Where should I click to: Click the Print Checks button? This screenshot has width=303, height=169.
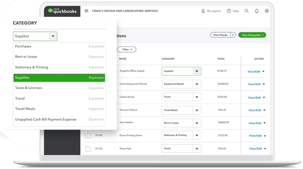pos(220,35)
